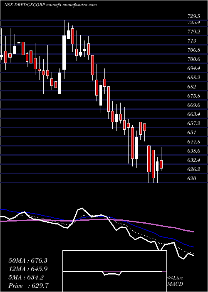Click the 5MA : 634.2 readout
This screenshot has height=292, width=208.
pos(26,277)
